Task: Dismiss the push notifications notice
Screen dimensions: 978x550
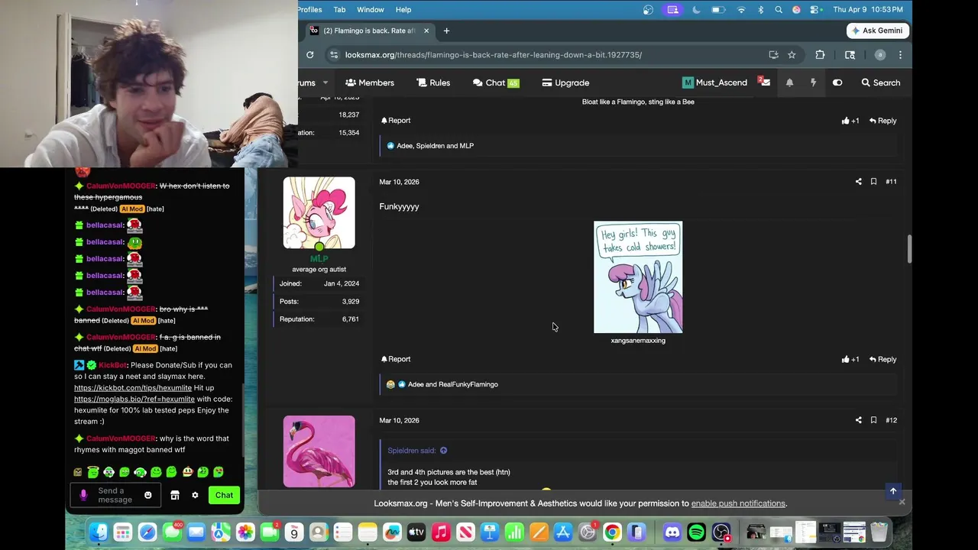Action: coord(902,502)
